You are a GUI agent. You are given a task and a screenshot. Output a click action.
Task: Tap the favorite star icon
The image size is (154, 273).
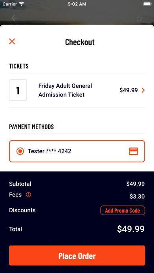[139, 18]
